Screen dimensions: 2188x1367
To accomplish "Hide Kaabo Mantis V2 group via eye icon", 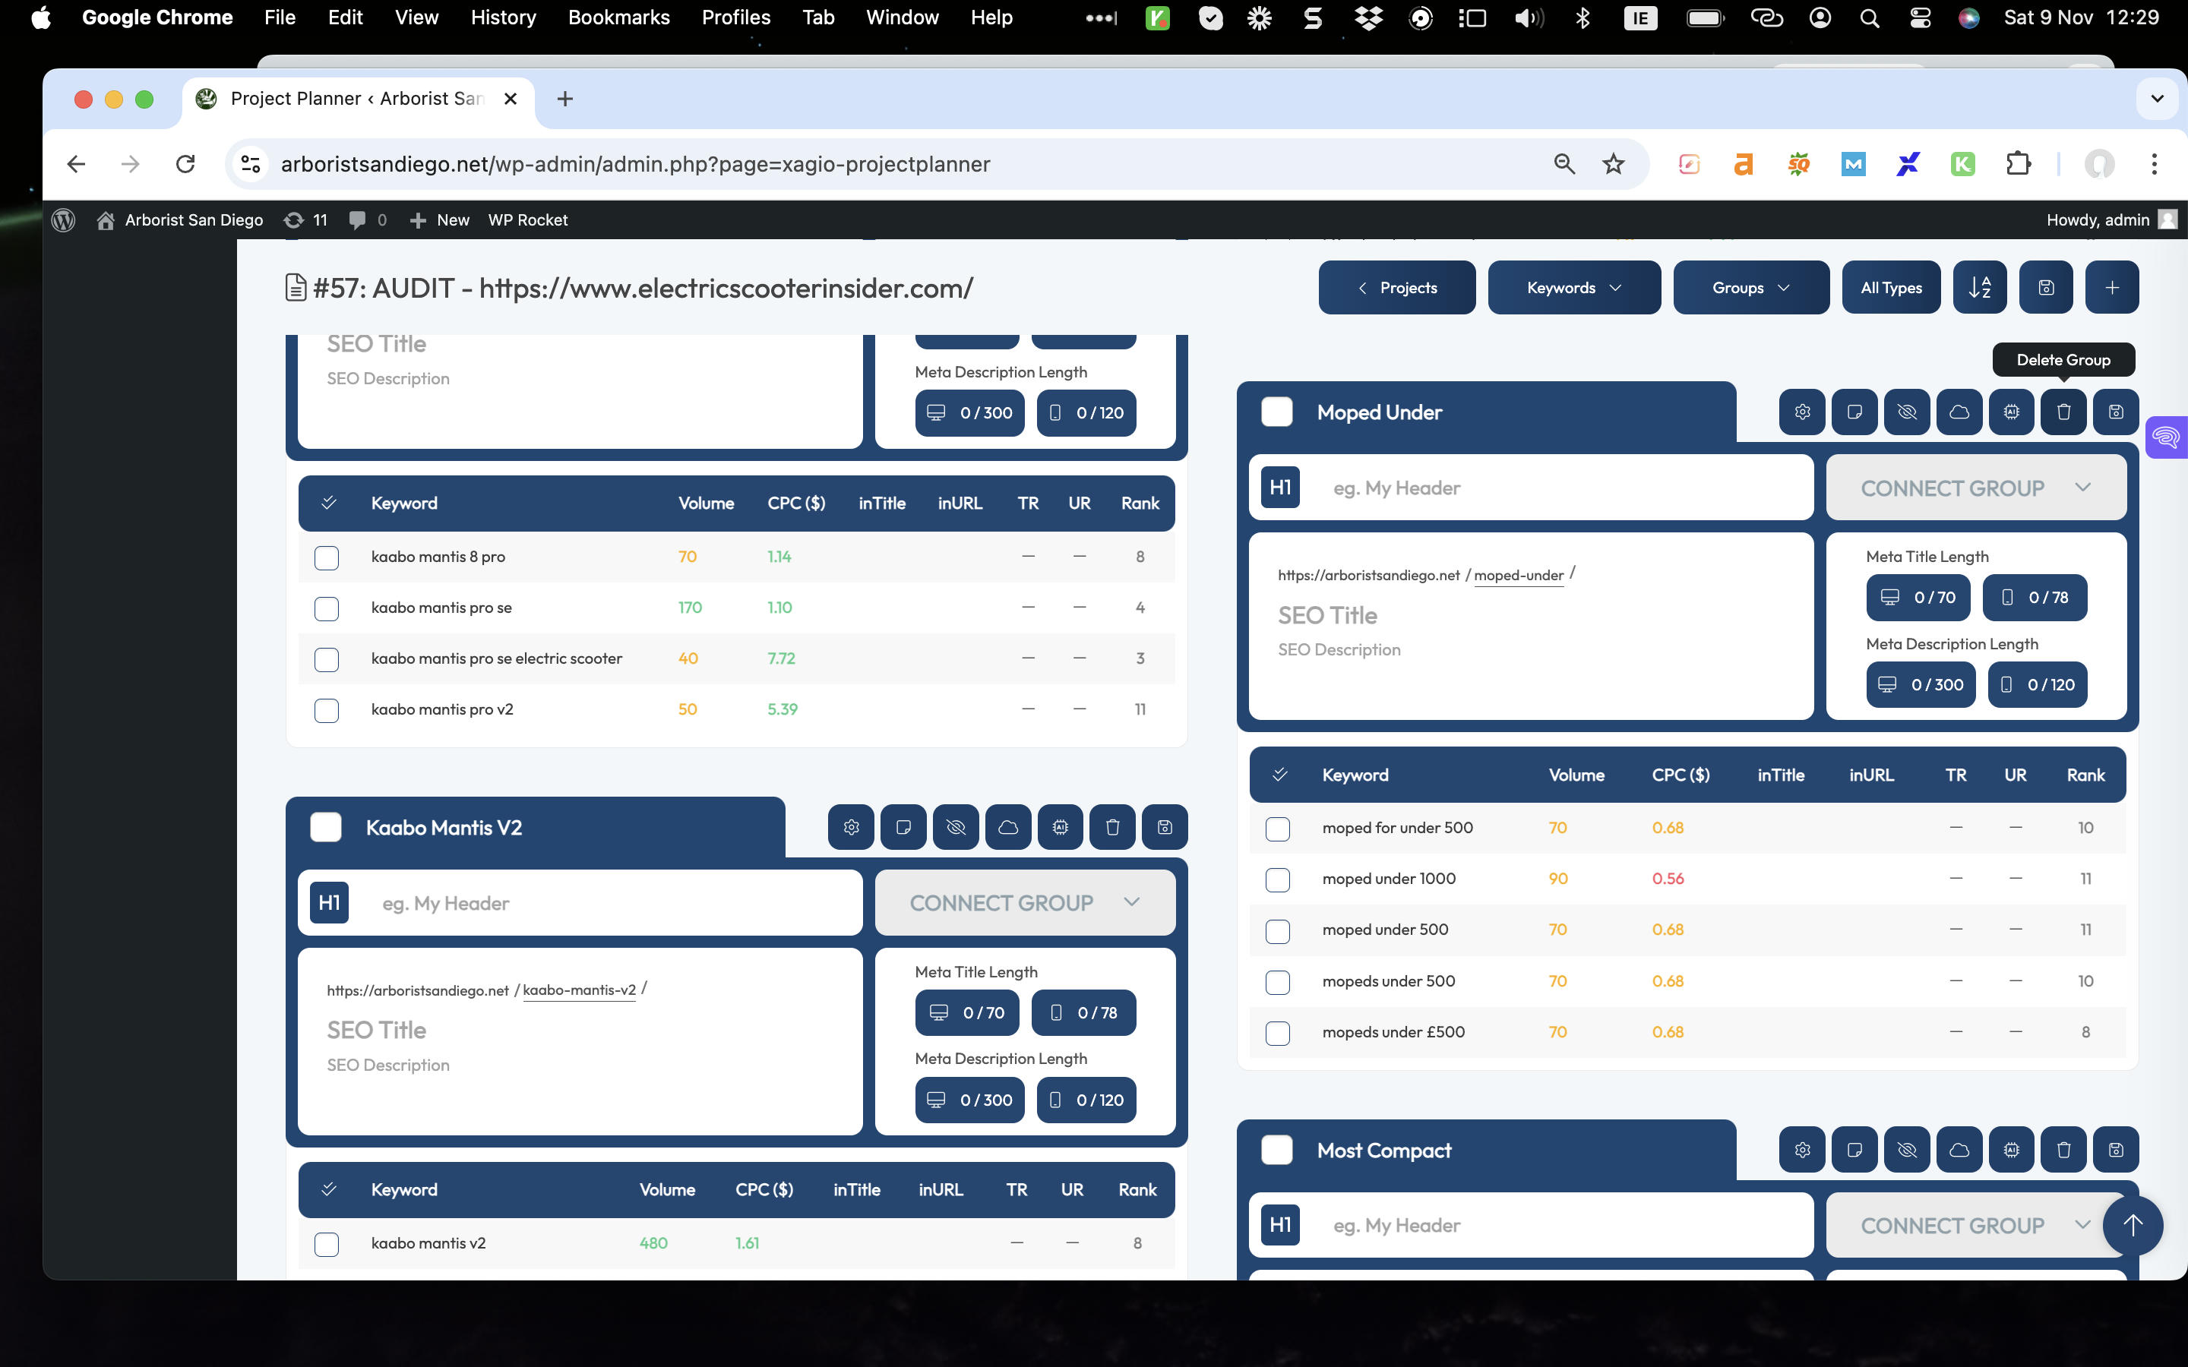I will 956,827.
